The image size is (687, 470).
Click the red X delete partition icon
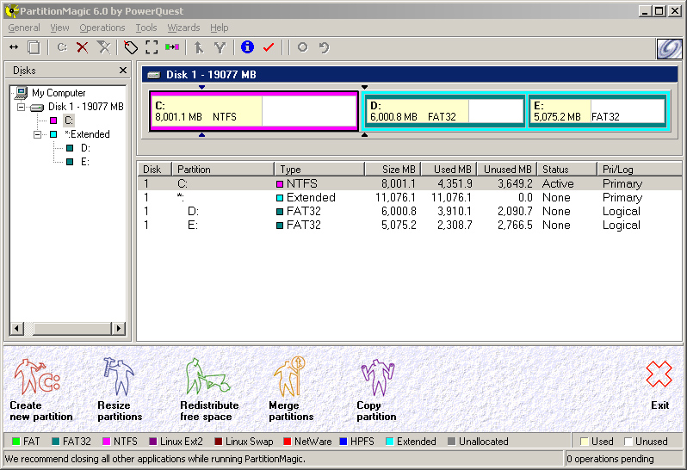[82, 47]
